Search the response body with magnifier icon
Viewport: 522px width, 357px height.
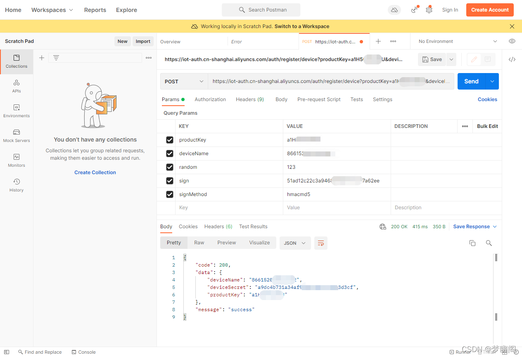(x=489, y=243)
